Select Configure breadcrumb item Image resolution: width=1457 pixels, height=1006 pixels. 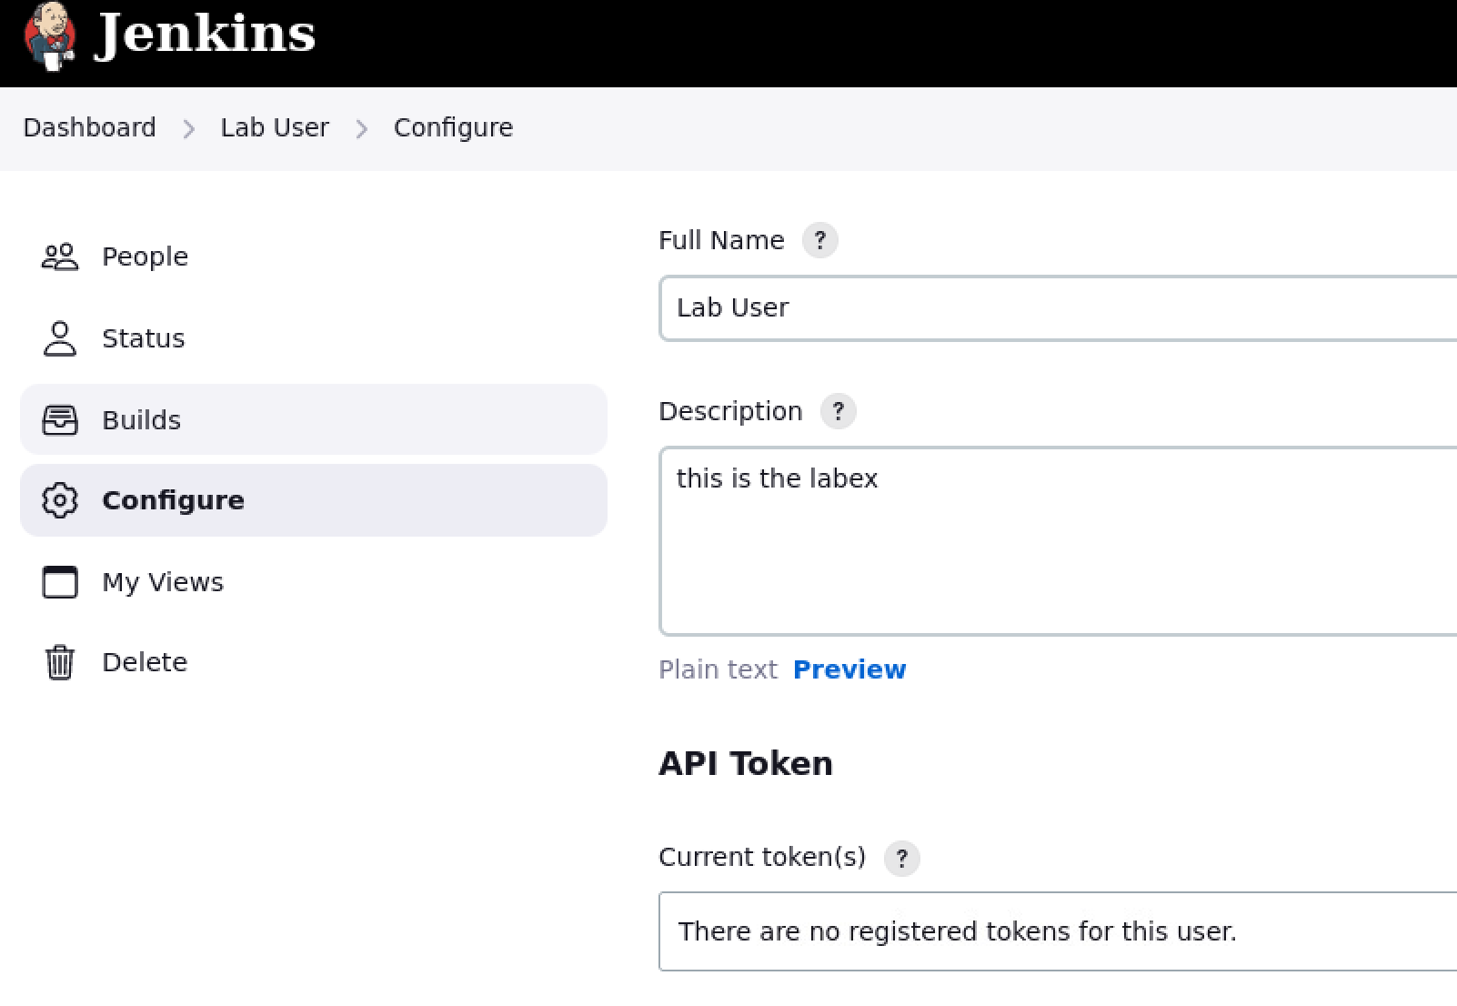tap(453, 127)
